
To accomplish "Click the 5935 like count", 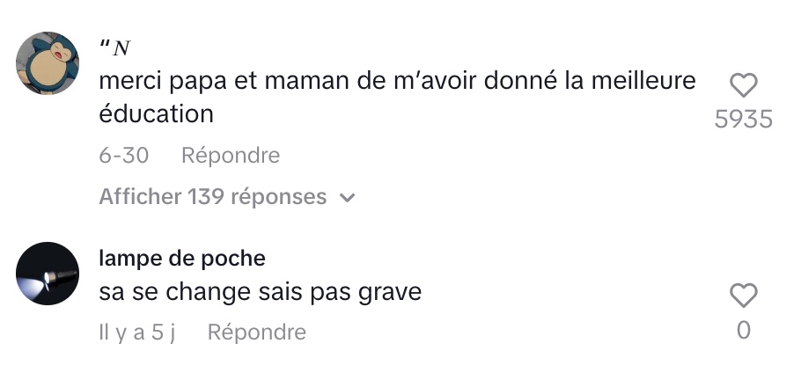I will pos(743,120).
